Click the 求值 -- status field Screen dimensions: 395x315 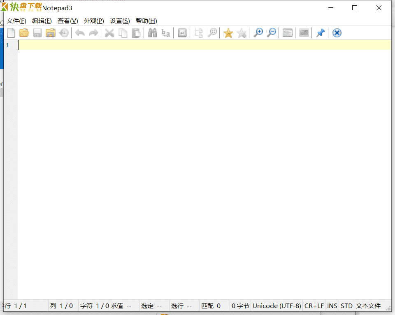(124, 306)
